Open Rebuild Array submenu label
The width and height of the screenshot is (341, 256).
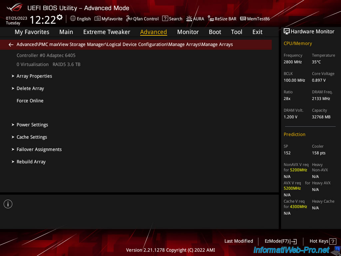(31, 162)
